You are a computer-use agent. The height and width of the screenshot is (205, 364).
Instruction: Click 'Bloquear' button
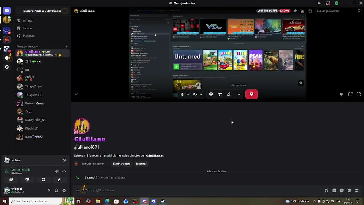pyautogui.click(x=141, y=164)
